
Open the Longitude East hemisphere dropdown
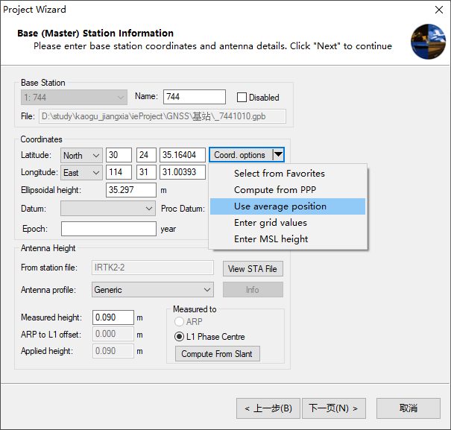pyautogui.click(x=81, y=173)
